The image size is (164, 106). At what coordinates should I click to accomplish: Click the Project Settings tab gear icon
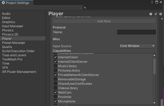[x=3, y=3]
